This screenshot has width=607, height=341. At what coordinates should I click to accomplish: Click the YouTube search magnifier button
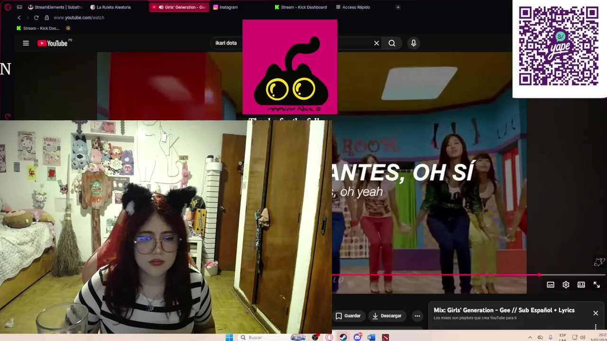tap(392, 43)
